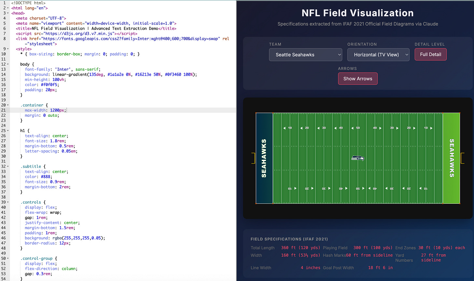Viewport: 474px width, 281px height.
Task: Click the NFL Field Visualization page heading
Action: tap(358, 13)
